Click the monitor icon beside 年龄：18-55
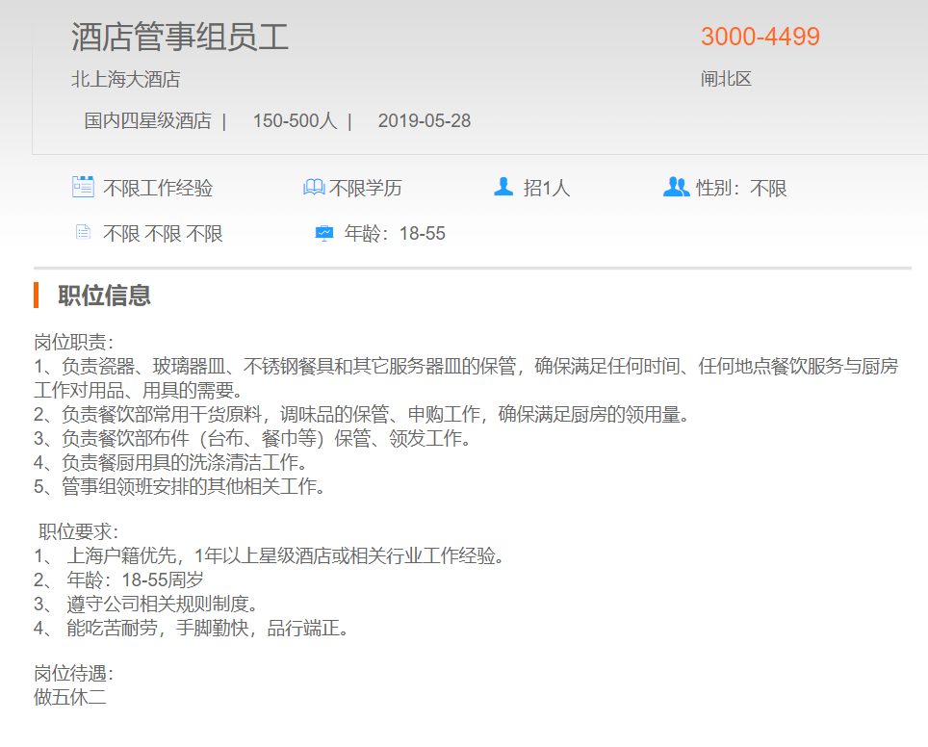This screenshot has width=928, height=747. pos(323,233)
